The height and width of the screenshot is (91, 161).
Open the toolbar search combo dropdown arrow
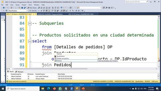(x=100, y=8)
